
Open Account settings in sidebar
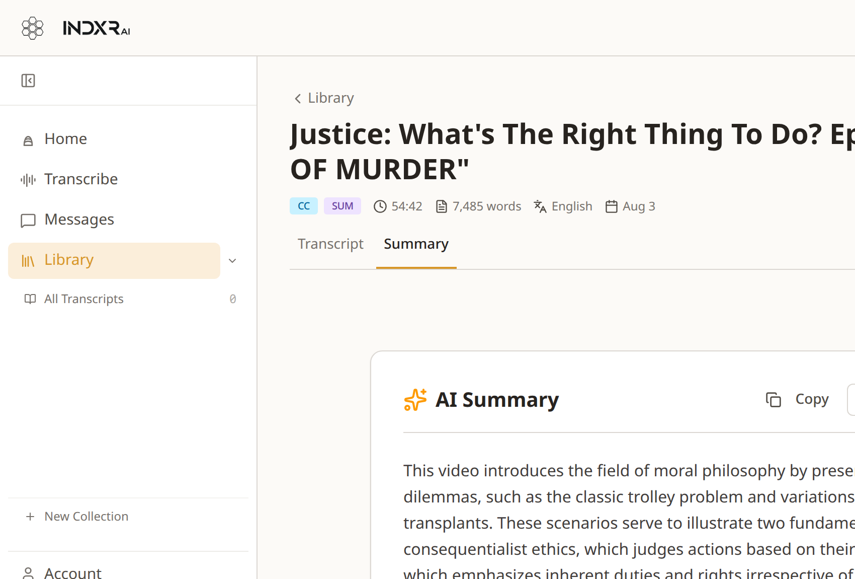point(72,573)
